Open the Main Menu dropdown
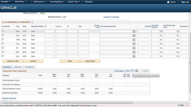Image resolution: width=191 pixels, height=107 pixels. pos(21,2)
